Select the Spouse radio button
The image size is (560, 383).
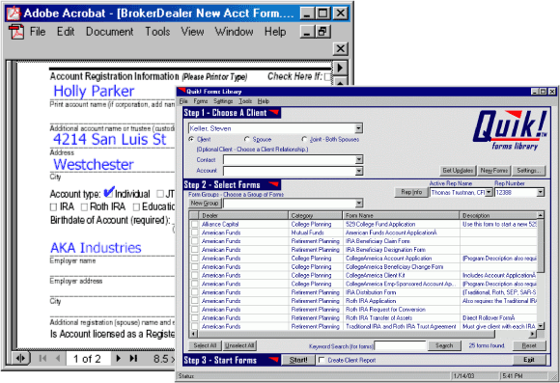coord(247,139)
